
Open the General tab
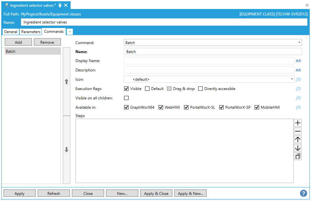[11, 32]
